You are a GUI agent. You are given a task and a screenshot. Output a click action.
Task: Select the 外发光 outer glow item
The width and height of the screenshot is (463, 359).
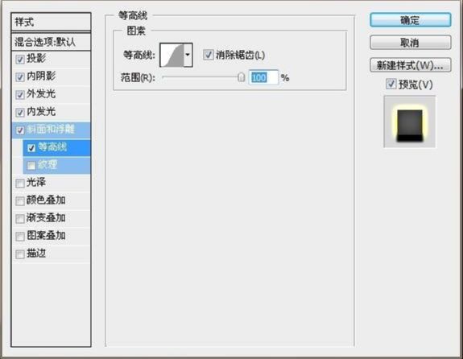coord(51,94)
